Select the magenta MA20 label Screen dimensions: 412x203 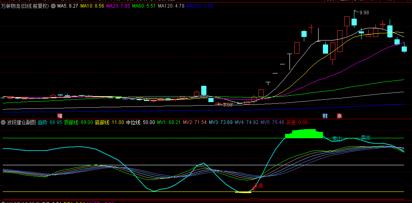click(118, 6)
